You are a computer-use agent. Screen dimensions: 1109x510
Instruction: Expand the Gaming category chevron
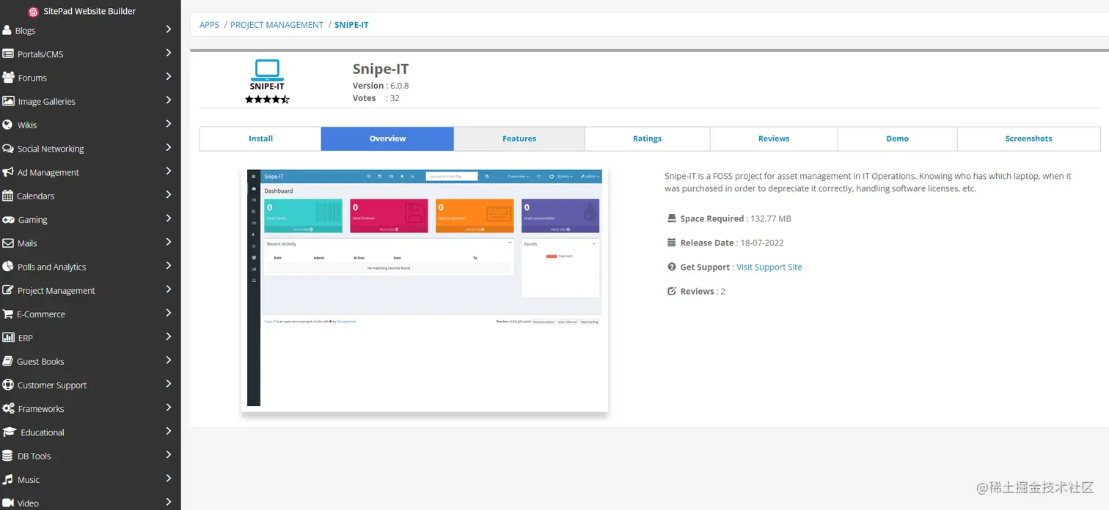pyautogui.click(x=168, y=218)
